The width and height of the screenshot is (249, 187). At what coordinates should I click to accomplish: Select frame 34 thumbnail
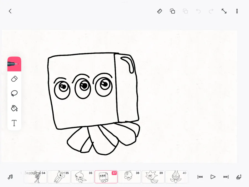36,177
